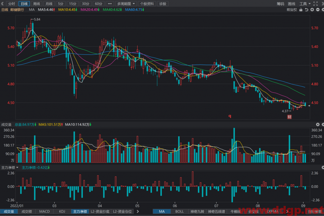Switch to 分时 intraday chart

tap(12, 4)
